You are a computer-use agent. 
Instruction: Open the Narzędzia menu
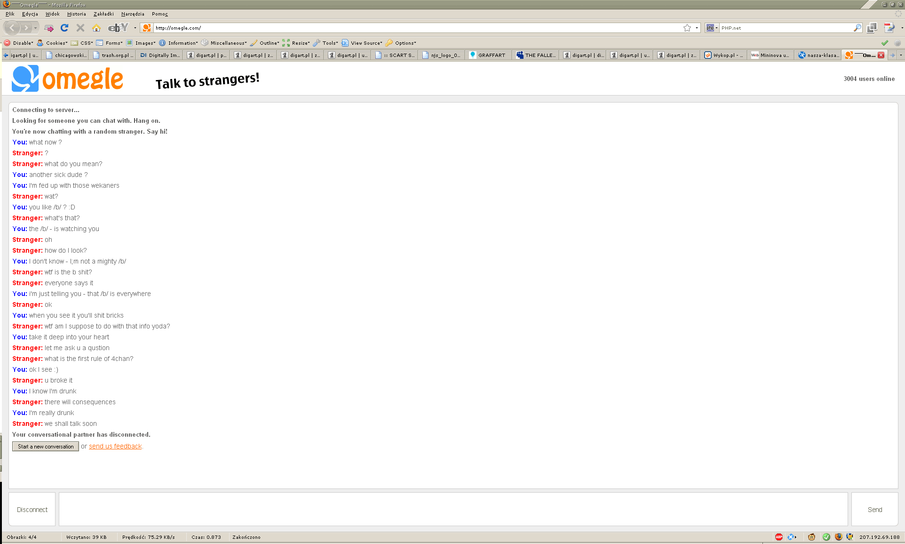click(x=133, y=14)
